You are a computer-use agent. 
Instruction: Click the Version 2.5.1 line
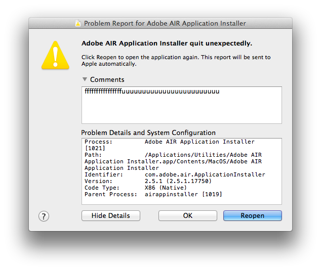[148, 181]
